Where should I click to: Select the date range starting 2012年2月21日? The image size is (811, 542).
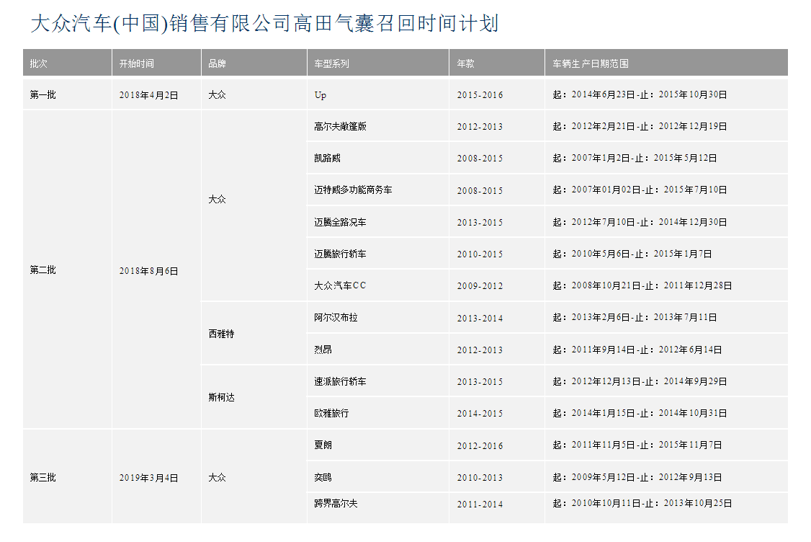(x=640, y=126)
